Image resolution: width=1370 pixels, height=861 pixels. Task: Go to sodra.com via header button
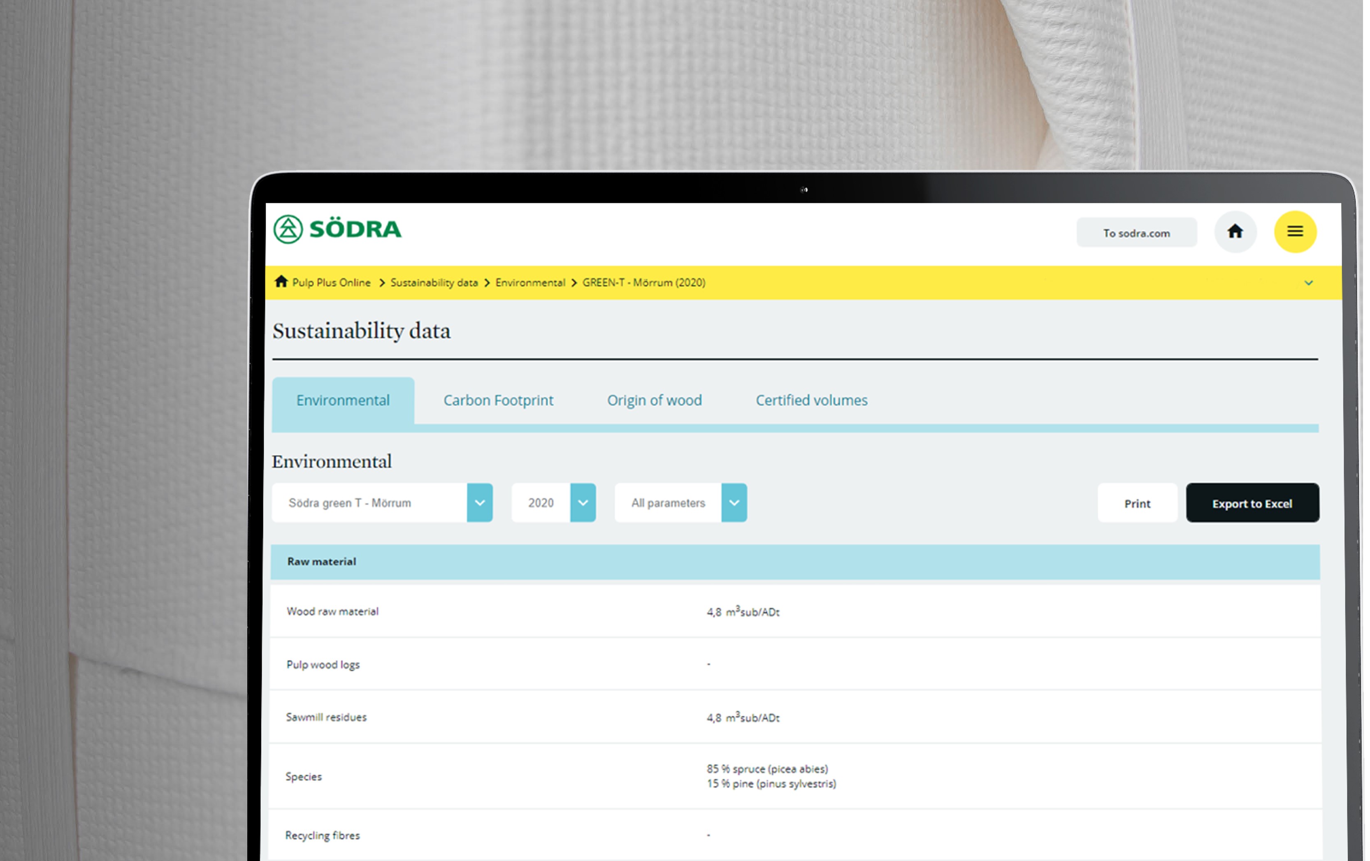click(x=1136, y=233)
